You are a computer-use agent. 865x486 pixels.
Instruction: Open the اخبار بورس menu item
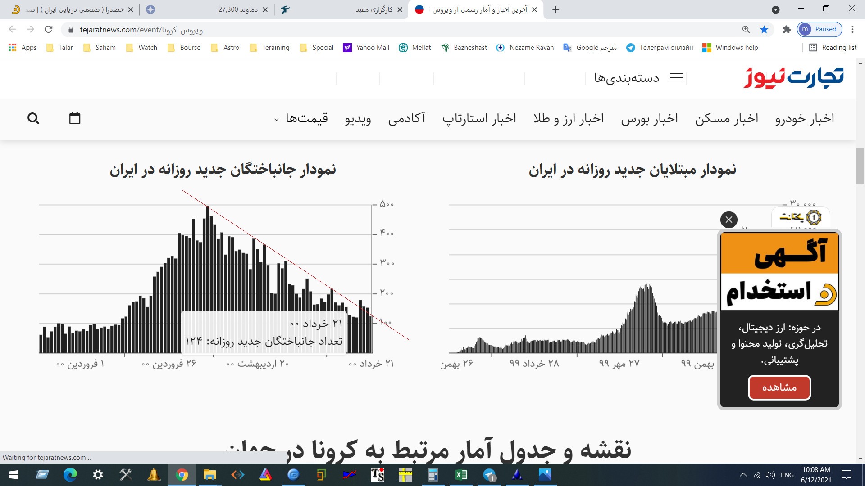(x=650, y=118)
